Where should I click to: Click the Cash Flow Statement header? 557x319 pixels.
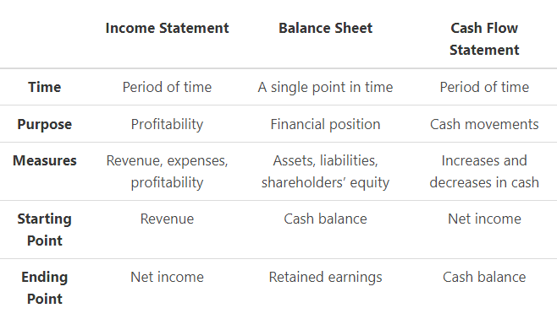(x=484, y=39)
